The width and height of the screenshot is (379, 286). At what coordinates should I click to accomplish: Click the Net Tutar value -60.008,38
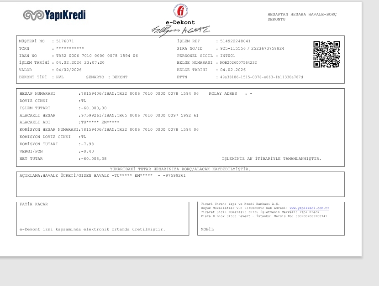(94, 158)
